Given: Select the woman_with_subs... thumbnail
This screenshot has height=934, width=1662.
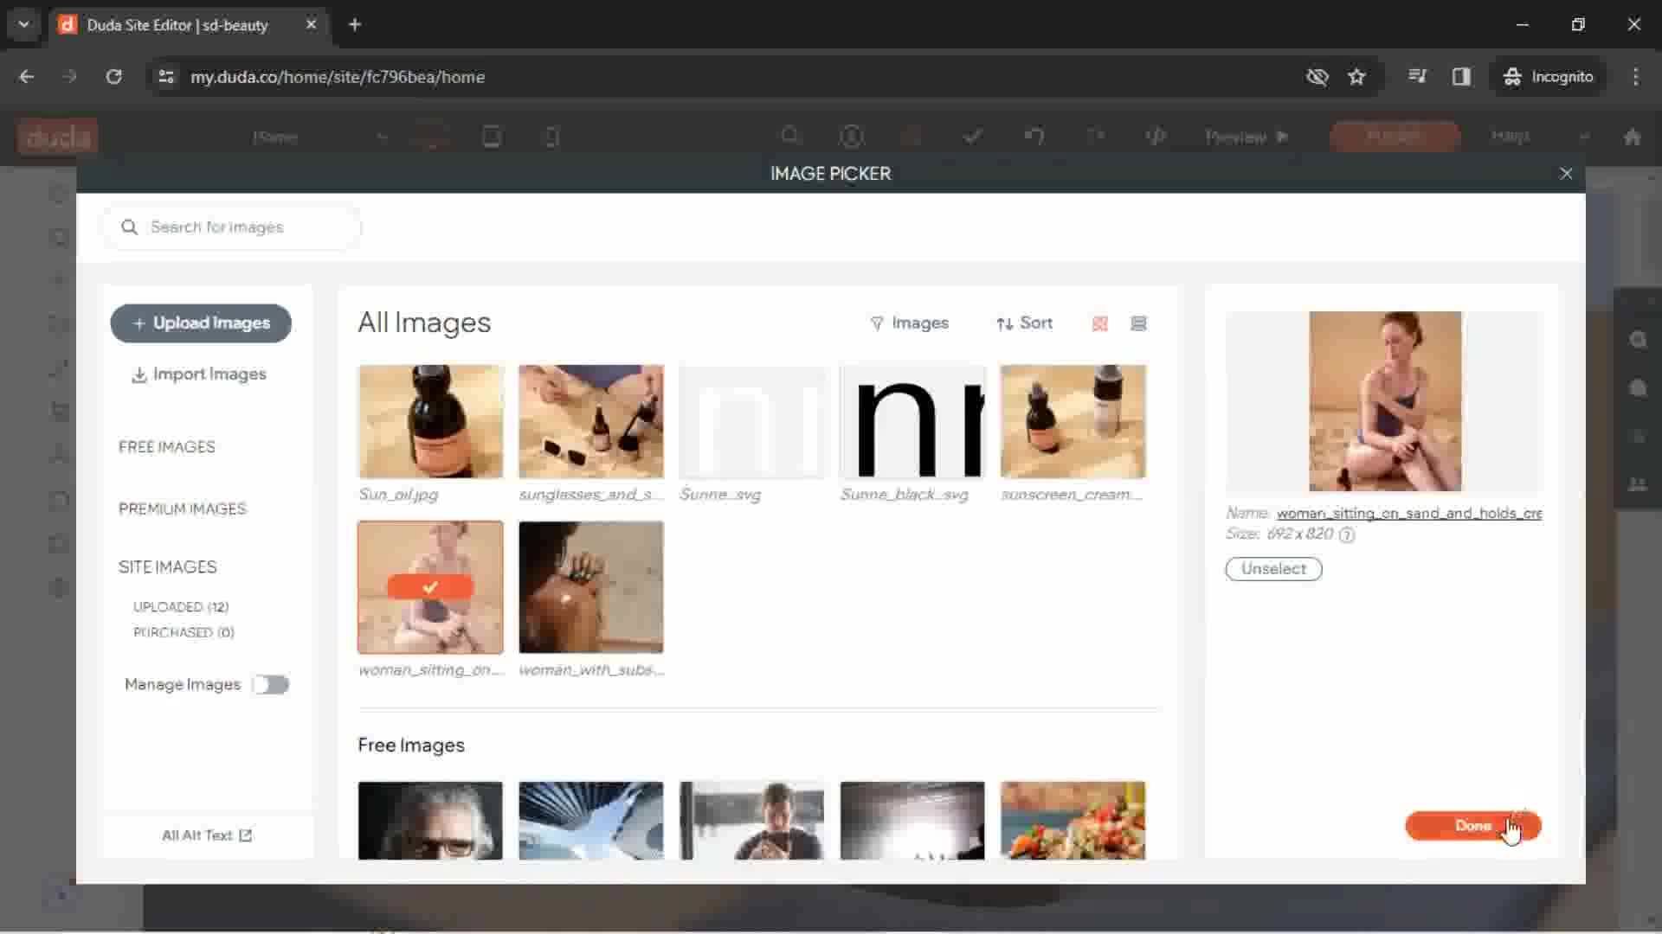Looking at the screenshot, I should 591,587.
